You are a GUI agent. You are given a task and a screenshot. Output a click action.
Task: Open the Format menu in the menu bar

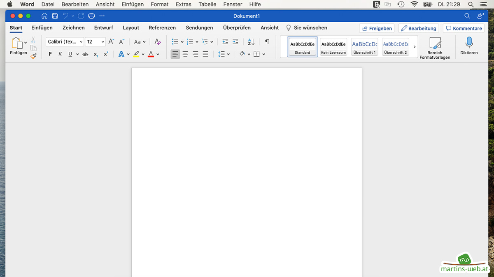[x=160, y=4]
